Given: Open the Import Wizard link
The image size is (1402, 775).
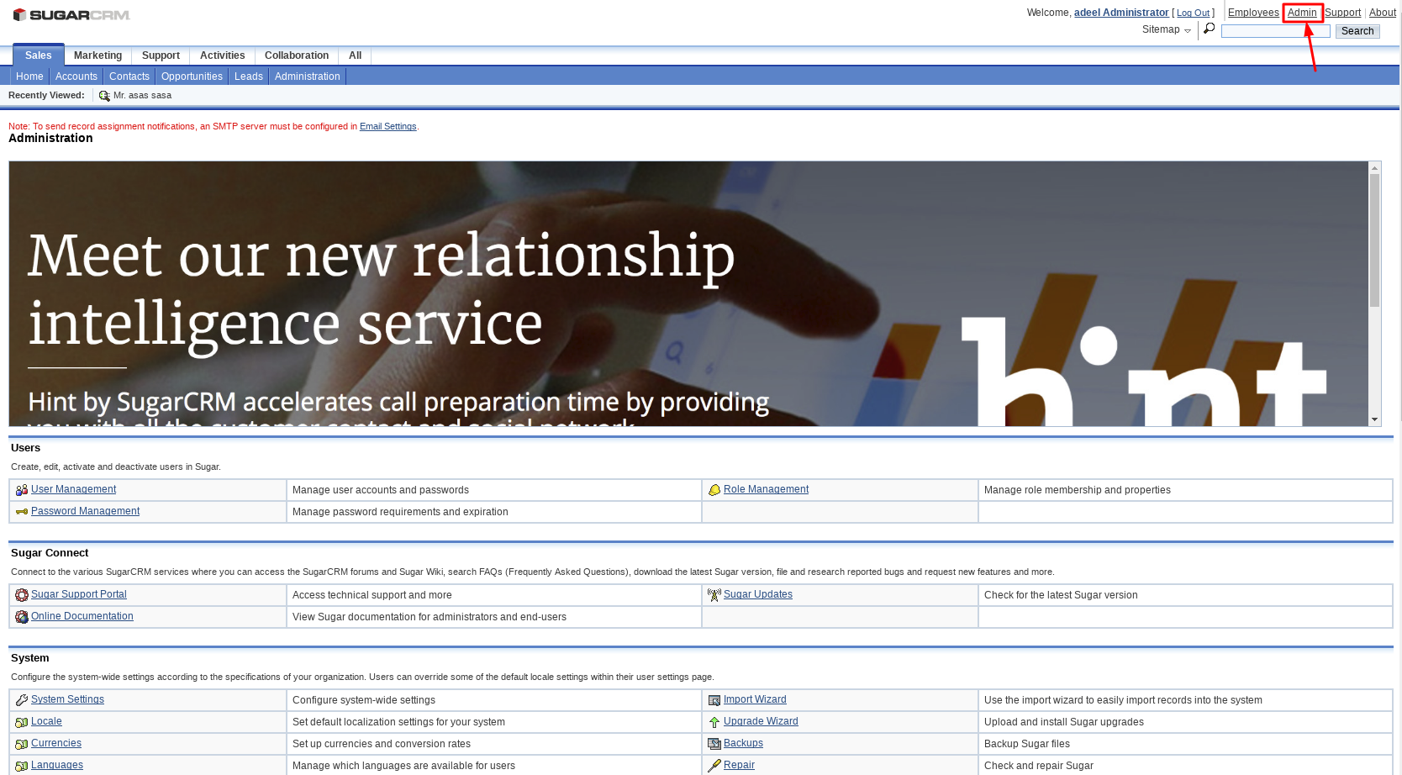Looking at the screenshot, I should pos(755,699).
